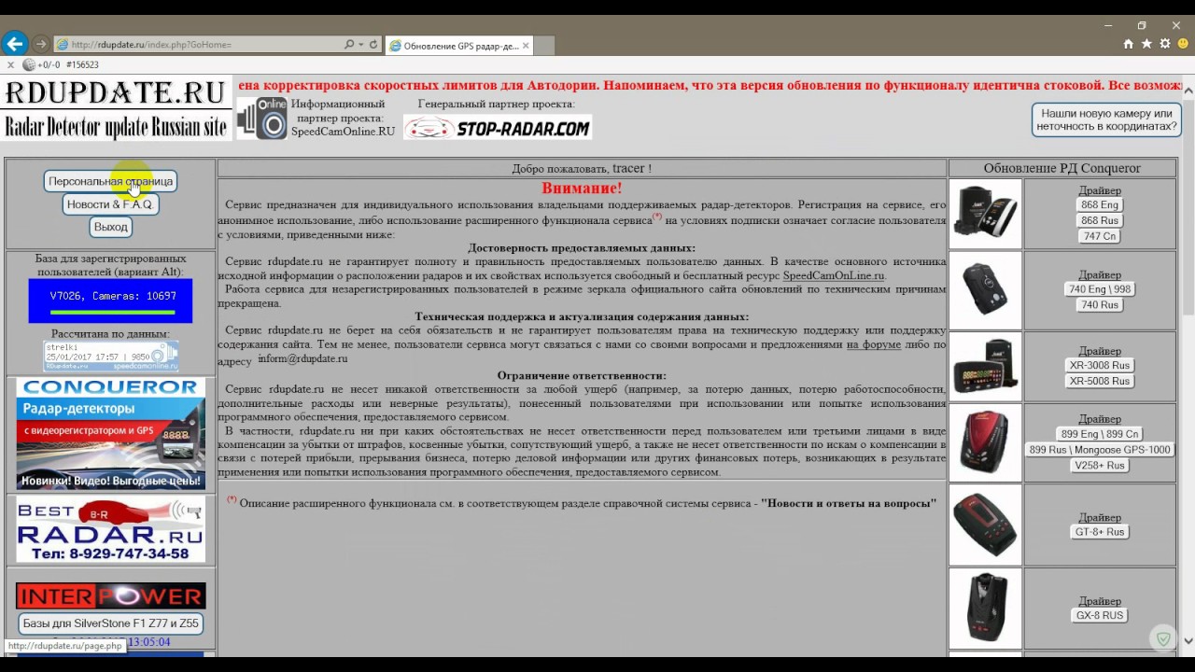Image resolution: width=1195 pixels, height=672 pixels.
Task: Click red detector image beside 899 Eng
Action: point(985,441)
